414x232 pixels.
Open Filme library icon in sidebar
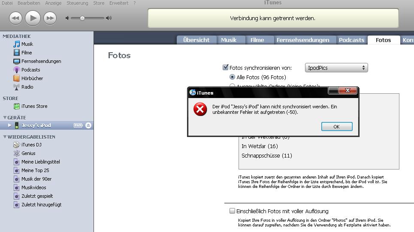17,52
